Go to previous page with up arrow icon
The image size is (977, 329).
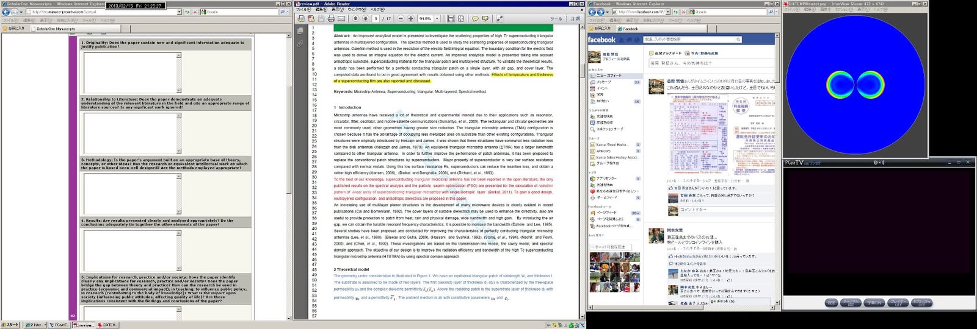pyautogui.click(x=355, y=19)
